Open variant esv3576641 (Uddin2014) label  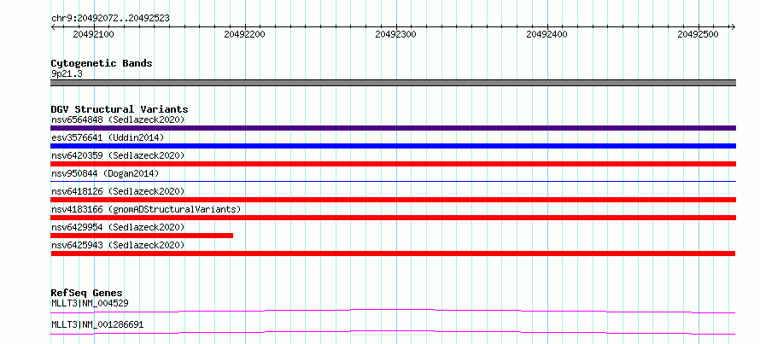(x=108, y=137)
